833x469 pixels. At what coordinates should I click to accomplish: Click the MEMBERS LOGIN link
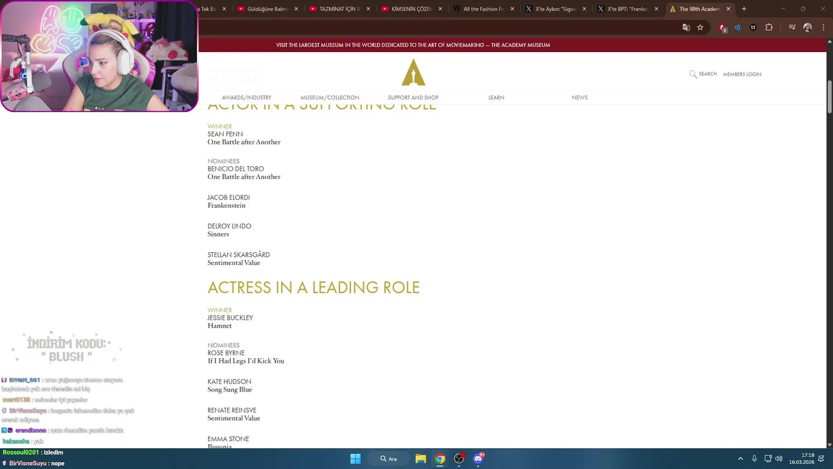742,74
